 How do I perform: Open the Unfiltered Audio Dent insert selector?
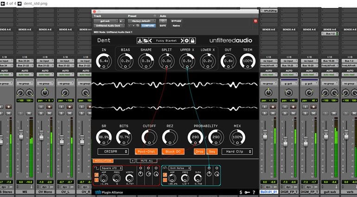tap(108, 26)
